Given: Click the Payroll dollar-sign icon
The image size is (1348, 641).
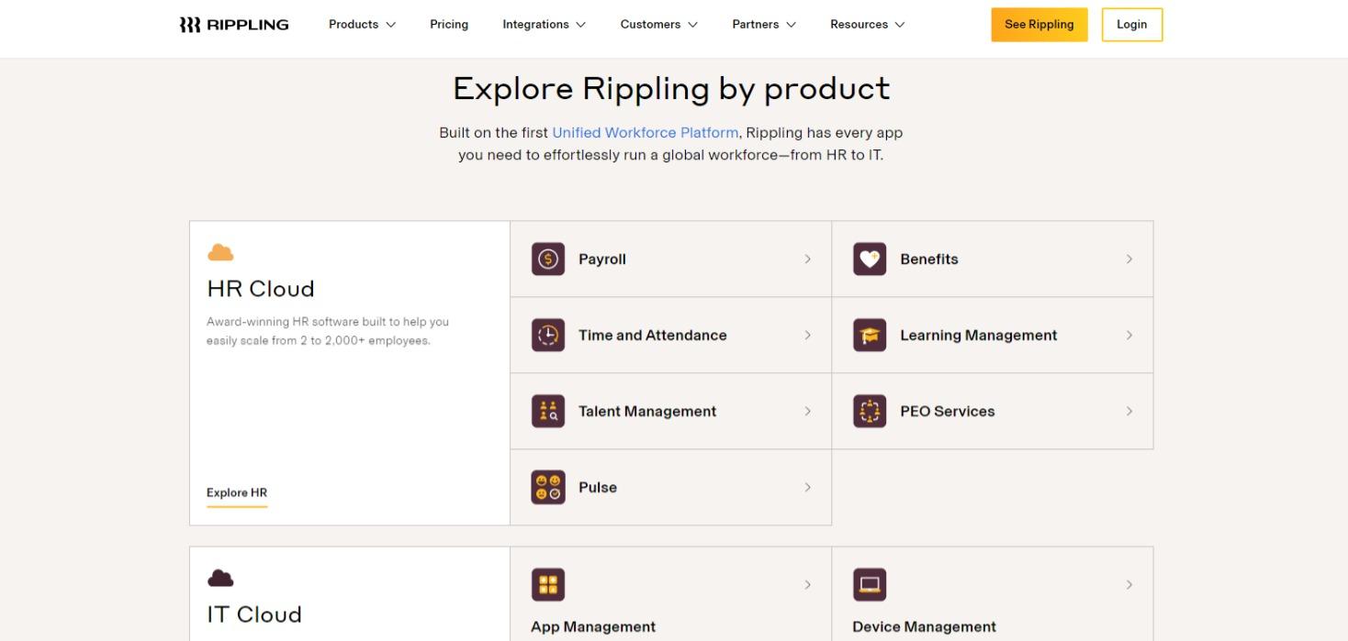Looking at the screenshot, I should (548, 259).
